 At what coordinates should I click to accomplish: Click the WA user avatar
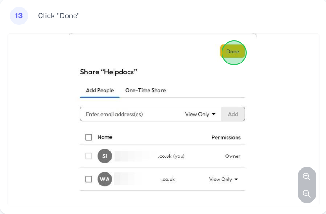click(x=104, y=179)
